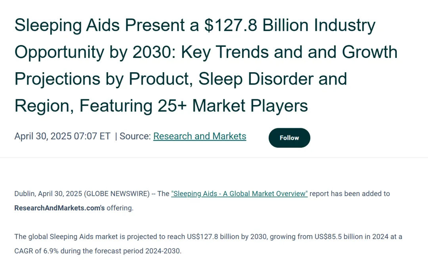
Task: Open the Research and Markets source link
Action: (x=199, y=136)
